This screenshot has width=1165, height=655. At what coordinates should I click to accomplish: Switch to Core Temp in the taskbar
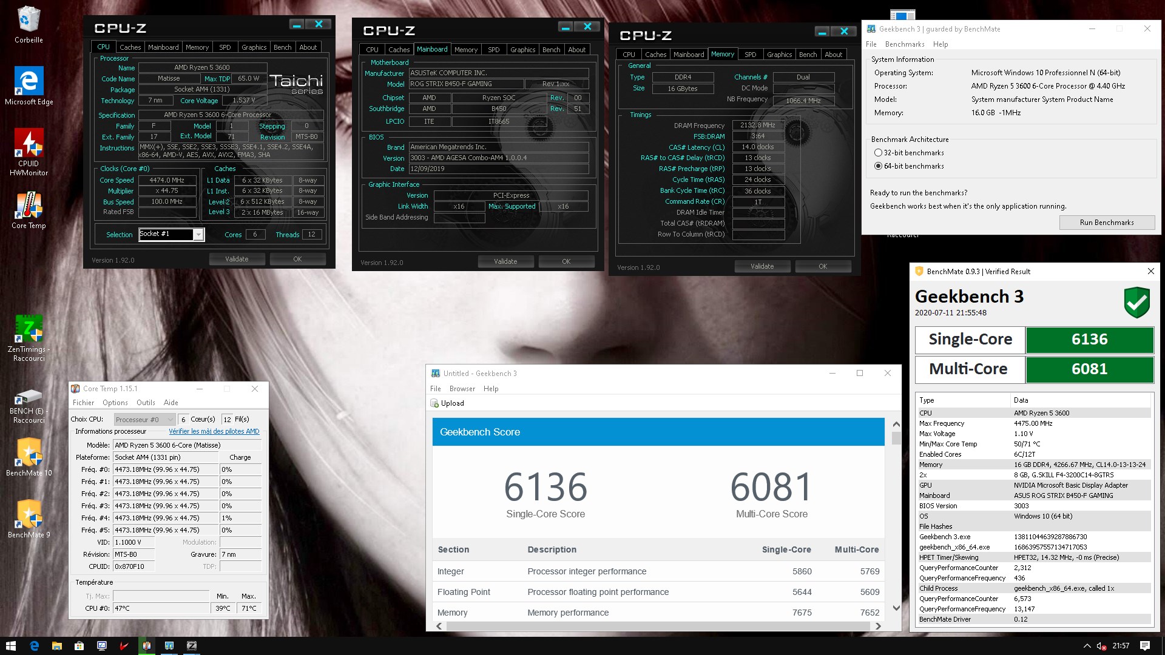[146, 646]
